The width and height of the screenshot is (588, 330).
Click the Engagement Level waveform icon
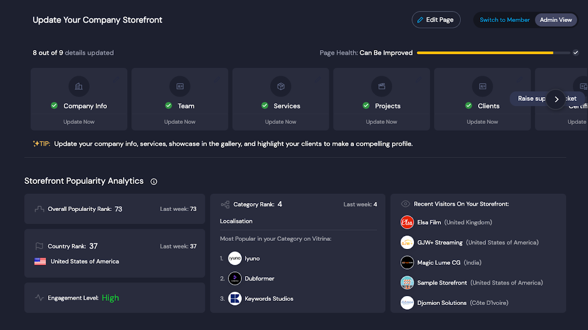point(39,298)
